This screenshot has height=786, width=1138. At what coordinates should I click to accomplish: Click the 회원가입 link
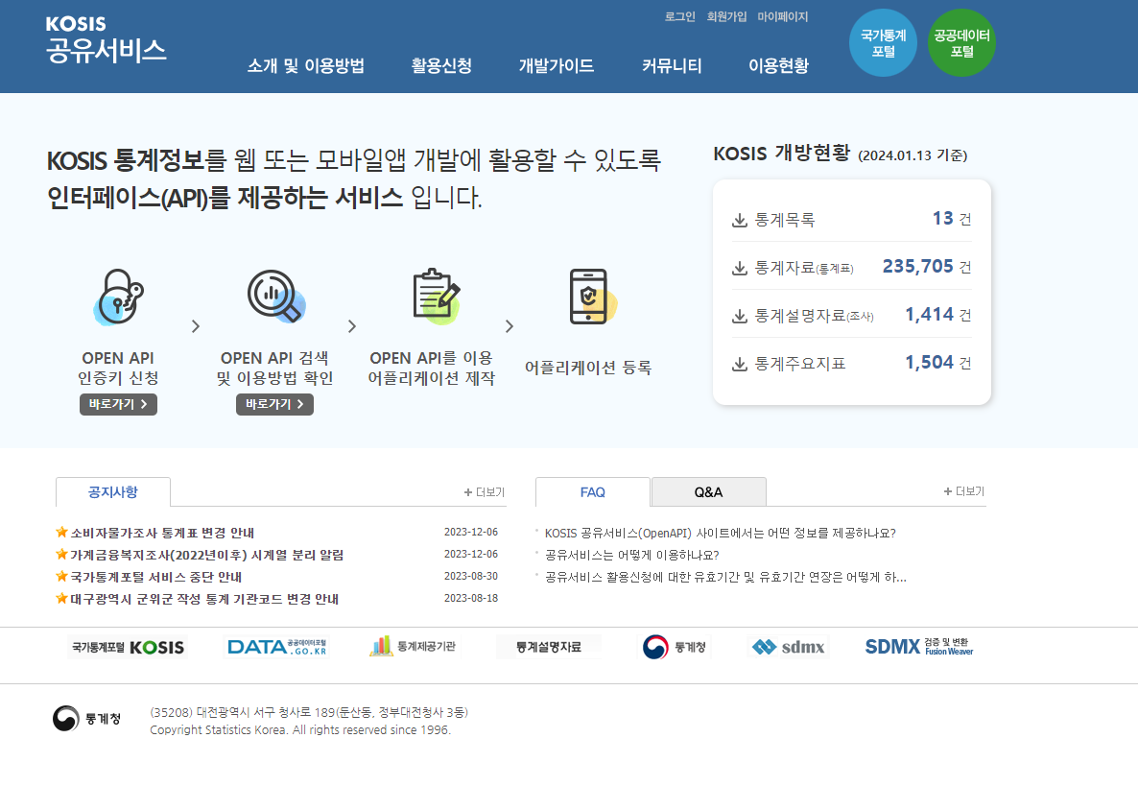[726, 16]
